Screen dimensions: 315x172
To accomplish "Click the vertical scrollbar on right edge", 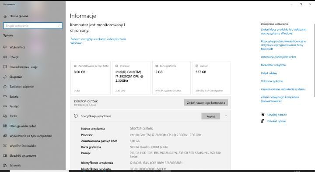I will pos(314,60).
